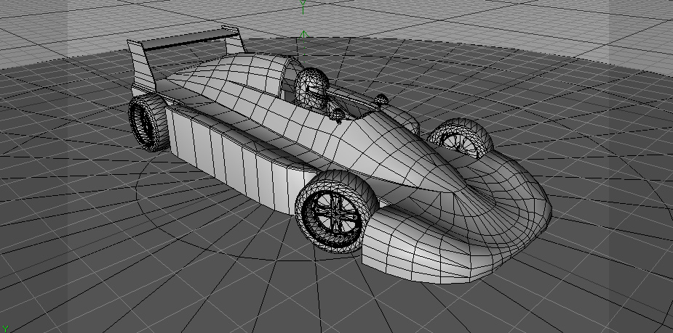
Task: Click the green Y axis label at top
Action: (x=303, y=7)
